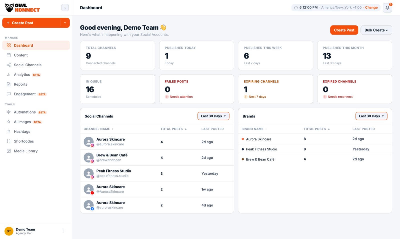
Task: Click the Engagement chat bubble icon
Action: pos(9,94)
